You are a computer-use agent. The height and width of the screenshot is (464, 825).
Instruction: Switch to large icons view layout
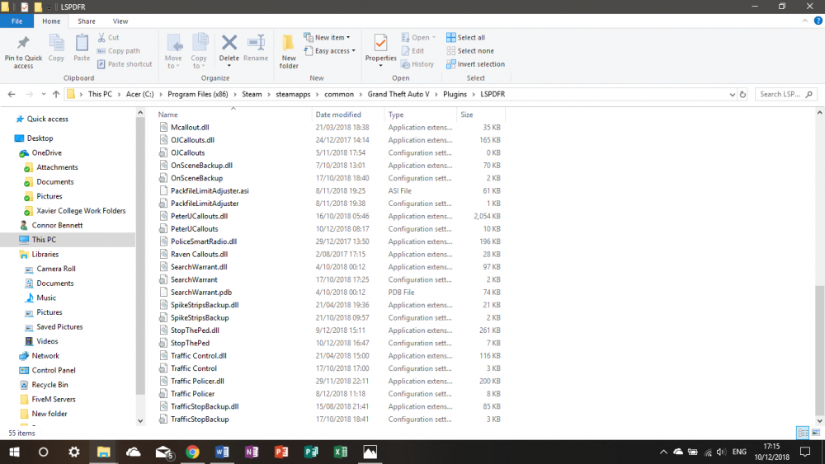point(816,433)
